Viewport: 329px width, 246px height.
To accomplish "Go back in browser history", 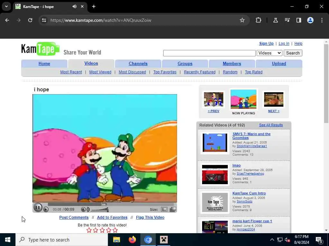I will tap(7, 20).
